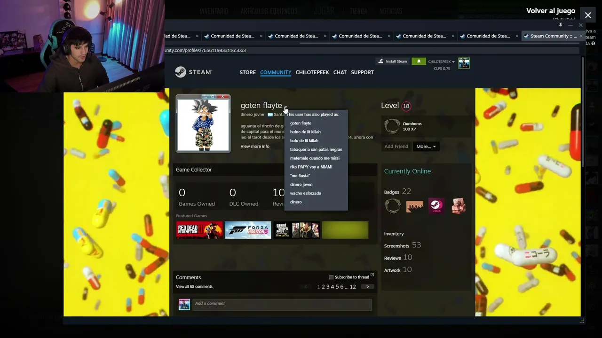Click the commenter avatar beside comment box
The width and height of the screenshot is (602, 338).
pyautogui.click(x=184, y=304)
